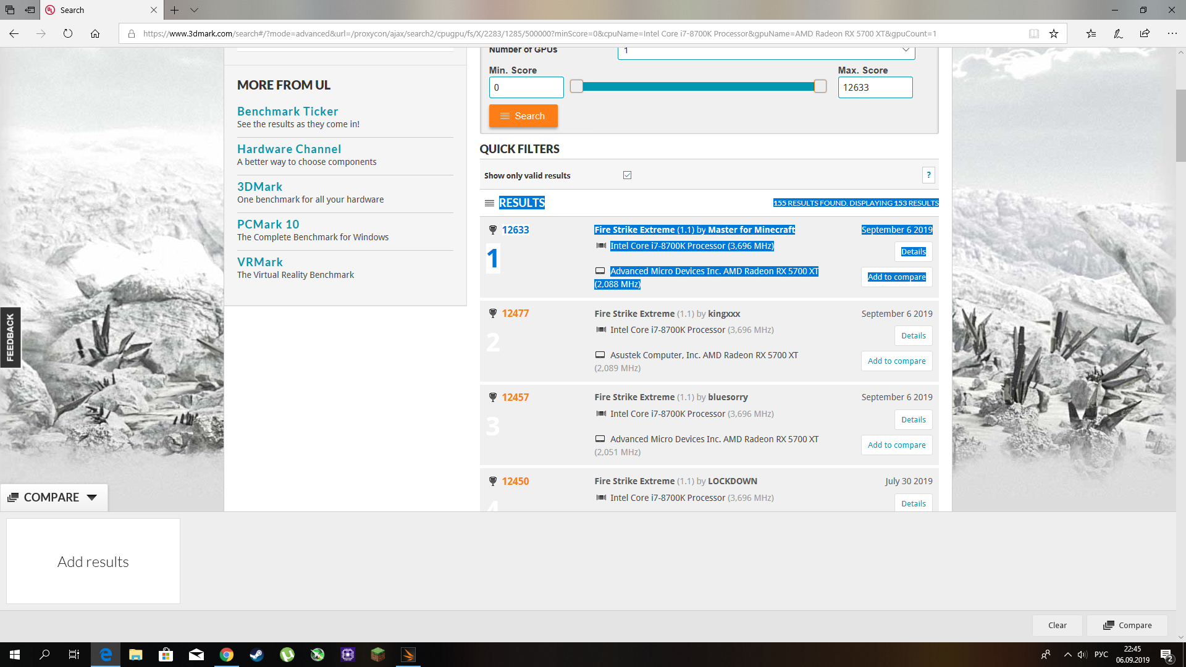Open reading view icon in address bar
The height and width of the screenshot is (667, 1186).
1033,34
